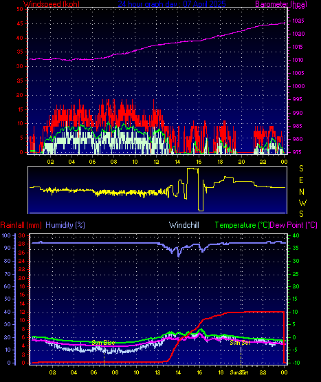Image resolution: width=321 pixels, height=382 pixels.
Task: Click hour "16" under the windspeed graph
Action: (199, 162)
